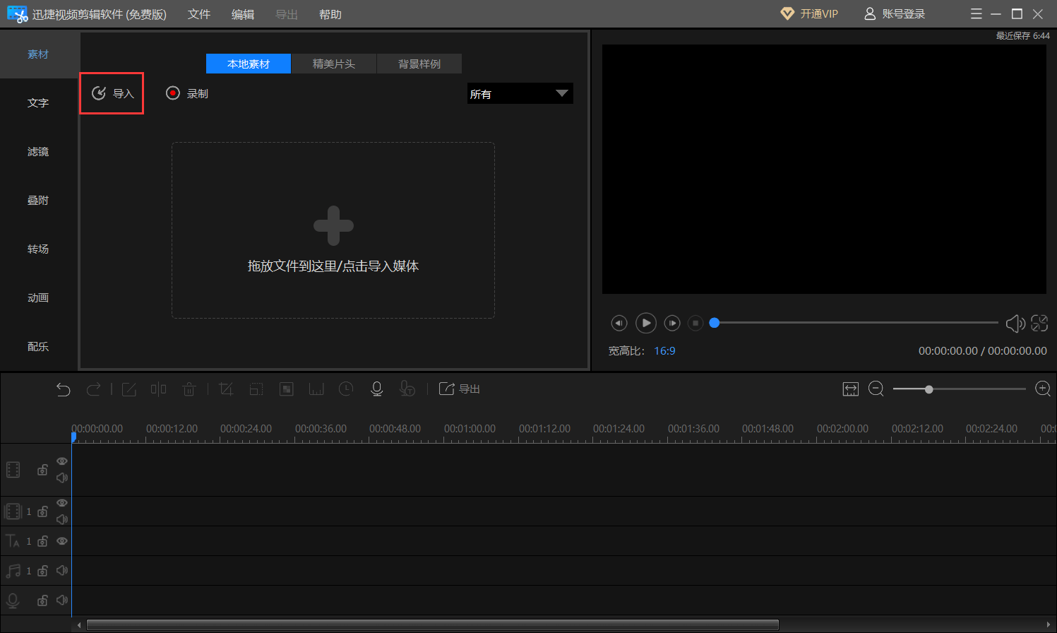Click the timeline zoom slider handle
The image size is (1057, 633).
[x=929, y=389]
